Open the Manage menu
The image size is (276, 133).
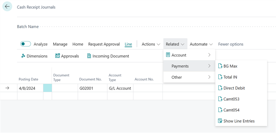pos(60,44)
